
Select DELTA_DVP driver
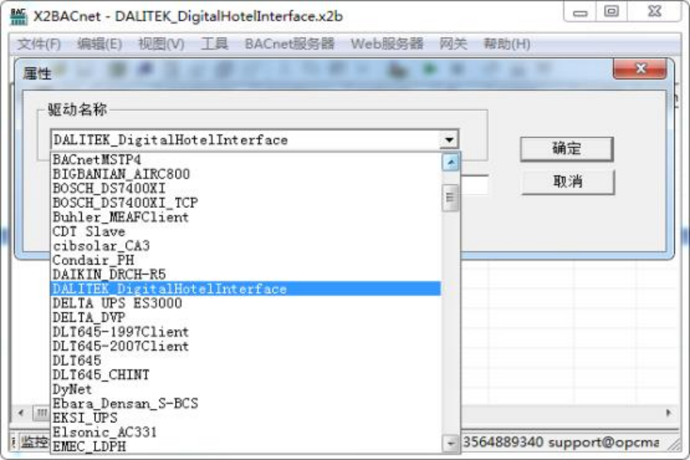[245, 318]
